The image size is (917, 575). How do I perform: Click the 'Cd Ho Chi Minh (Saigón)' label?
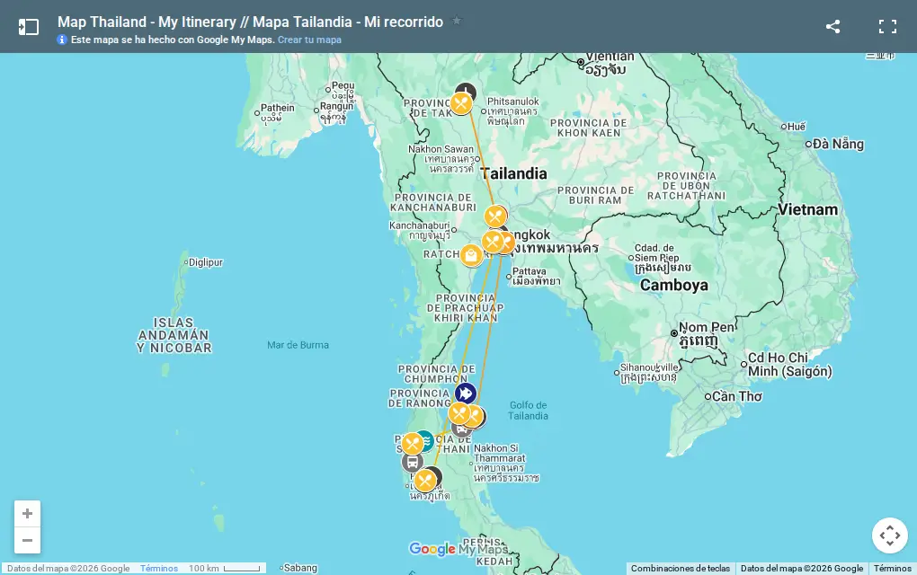(789, 364)
